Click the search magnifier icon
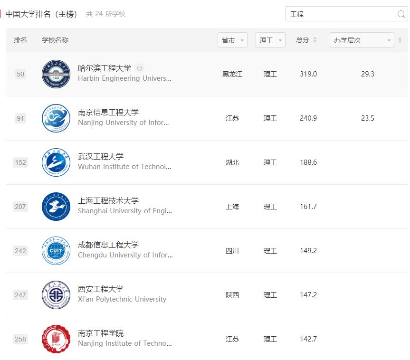This screenshot has width=410, height=360. coord(401,14)
